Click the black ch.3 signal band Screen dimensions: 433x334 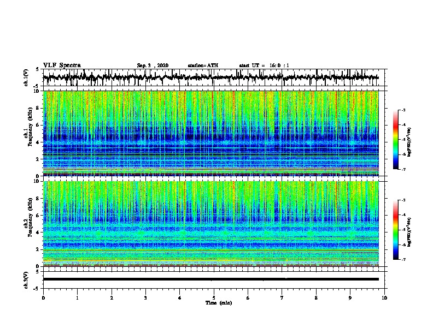click(211, 279)
